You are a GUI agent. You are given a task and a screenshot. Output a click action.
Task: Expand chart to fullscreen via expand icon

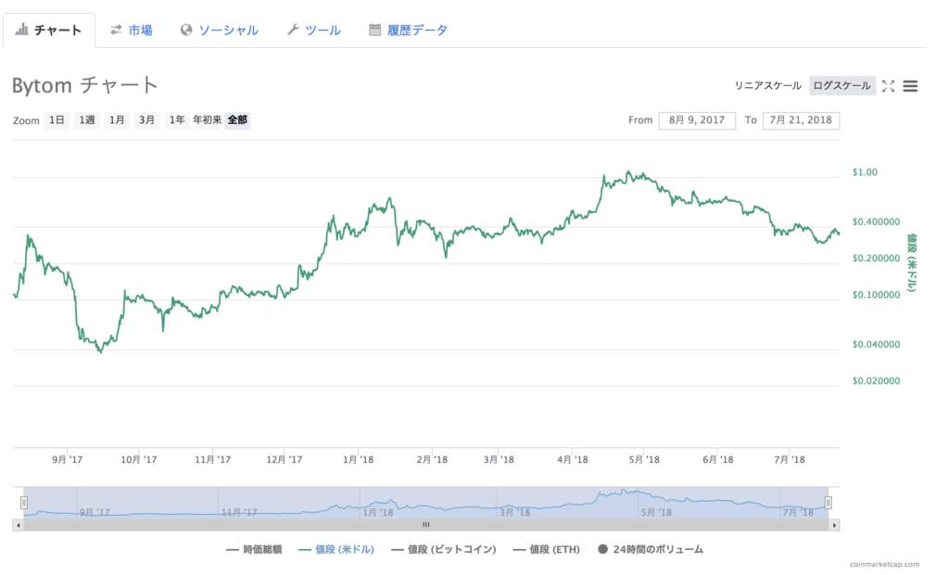889,85
